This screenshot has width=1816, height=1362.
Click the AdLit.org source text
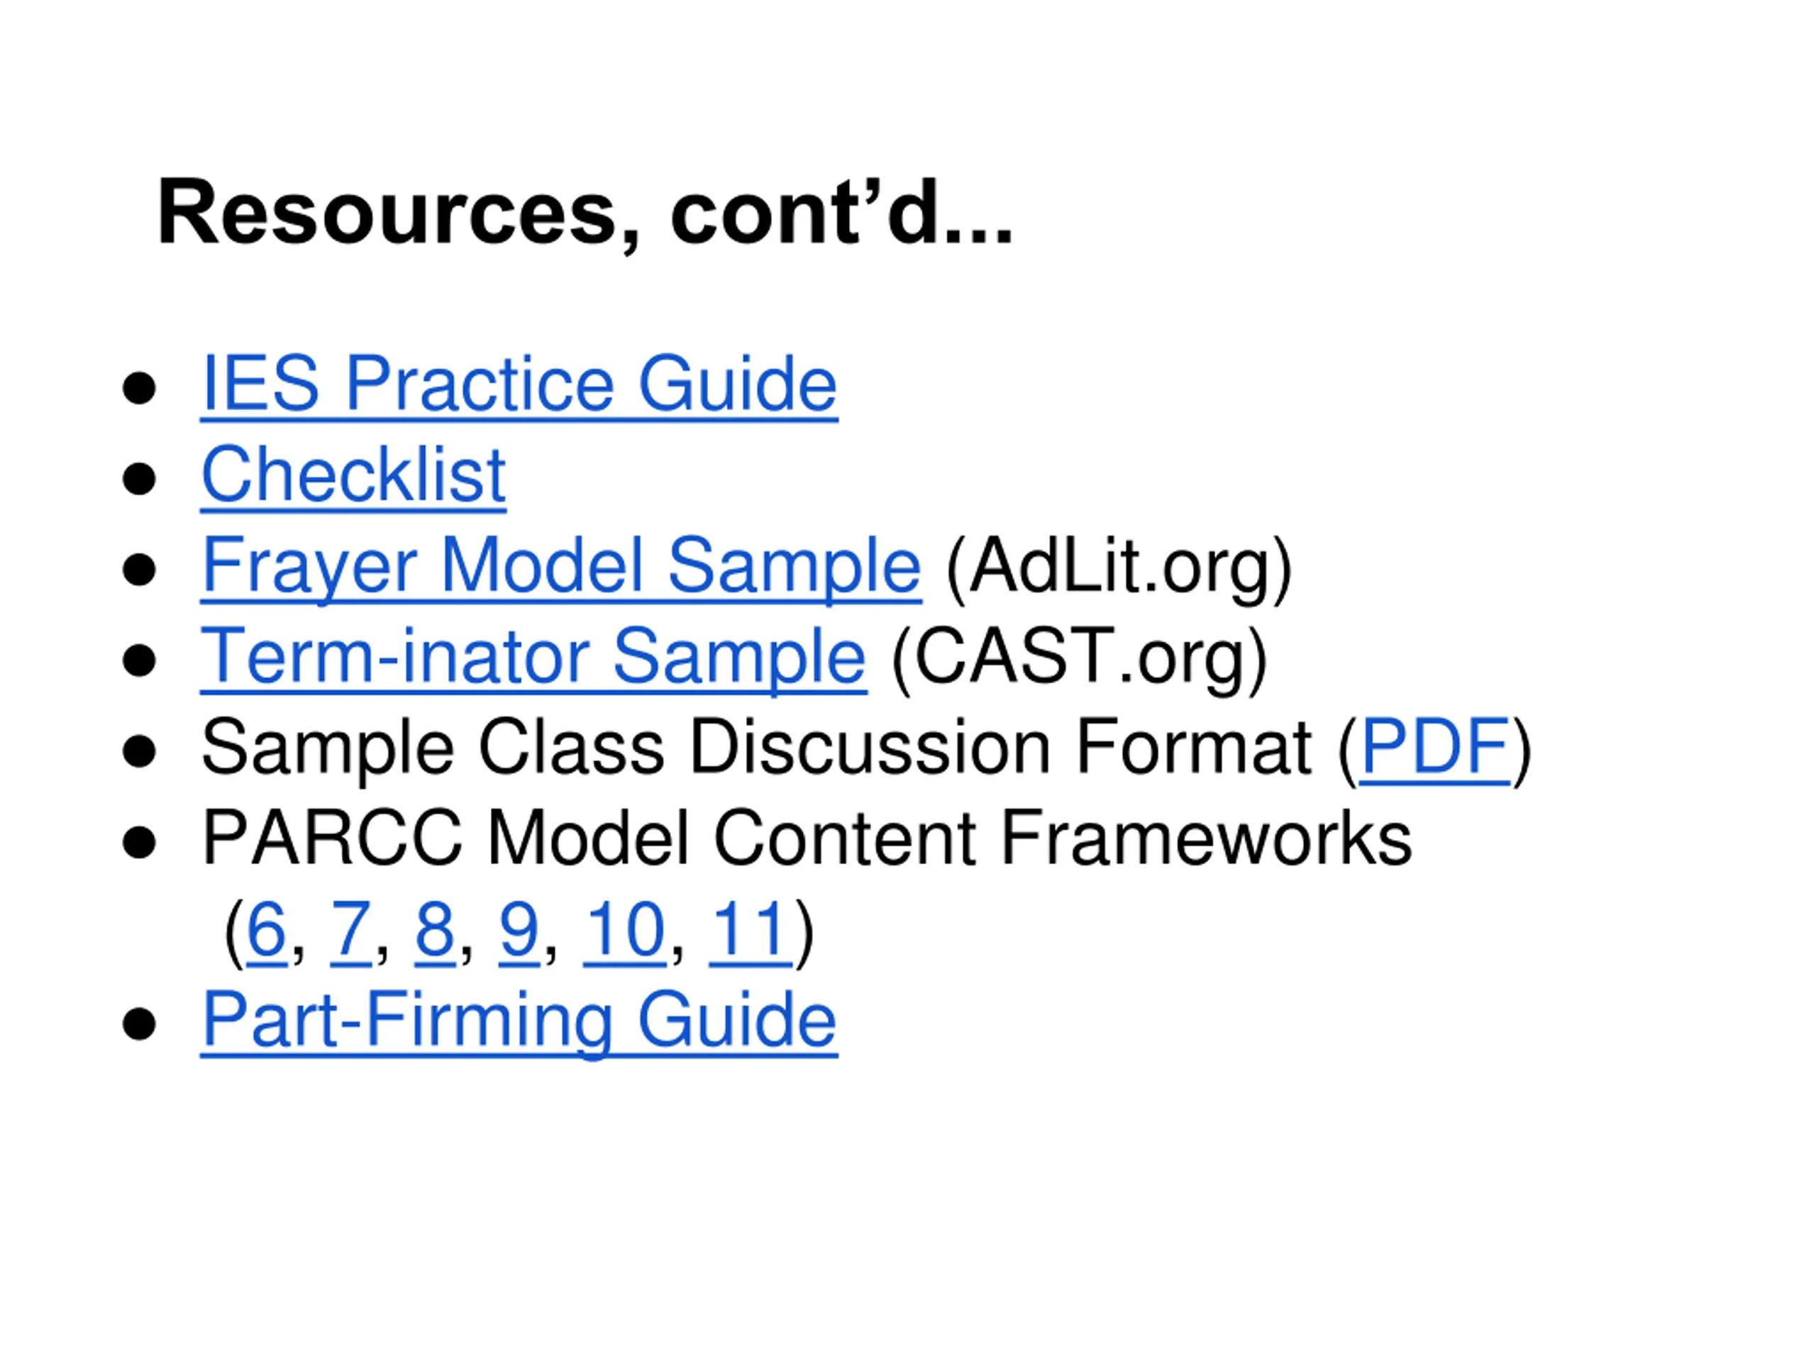1120,568
